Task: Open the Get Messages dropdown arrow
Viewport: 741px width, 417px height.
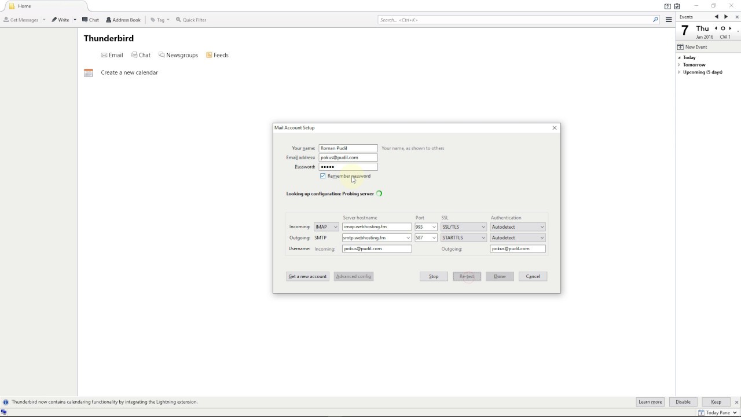Action: (x=44, y=20)
